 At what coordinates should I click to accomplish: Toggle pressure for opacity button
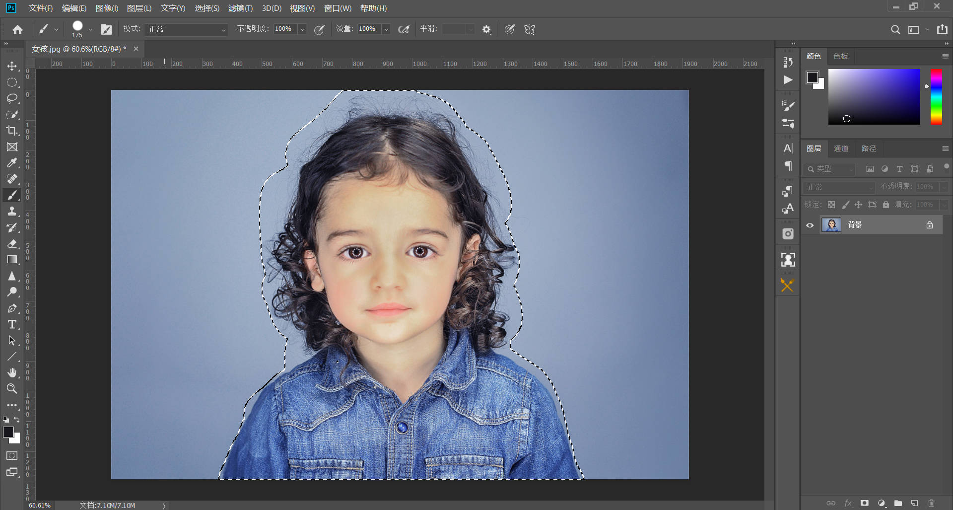click(x=320, y=29)
